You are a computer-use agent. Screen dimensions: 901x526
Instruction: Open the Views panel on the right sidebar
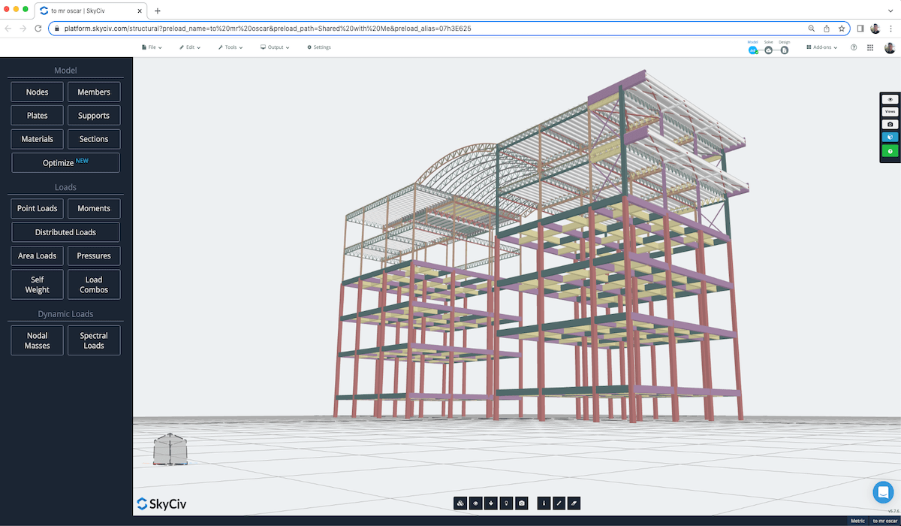[x=890, y=111]
